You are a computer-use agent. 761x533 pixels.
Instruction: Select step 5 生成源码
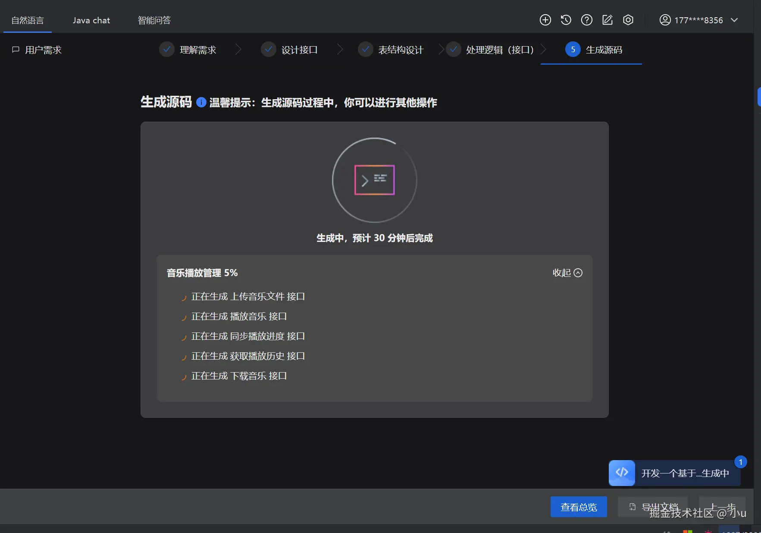pyautogui.click(x=594, y=50)
